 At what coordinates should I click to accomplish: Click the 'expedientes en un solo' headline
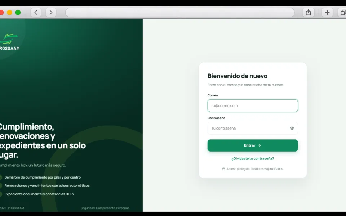coord(43,145)
